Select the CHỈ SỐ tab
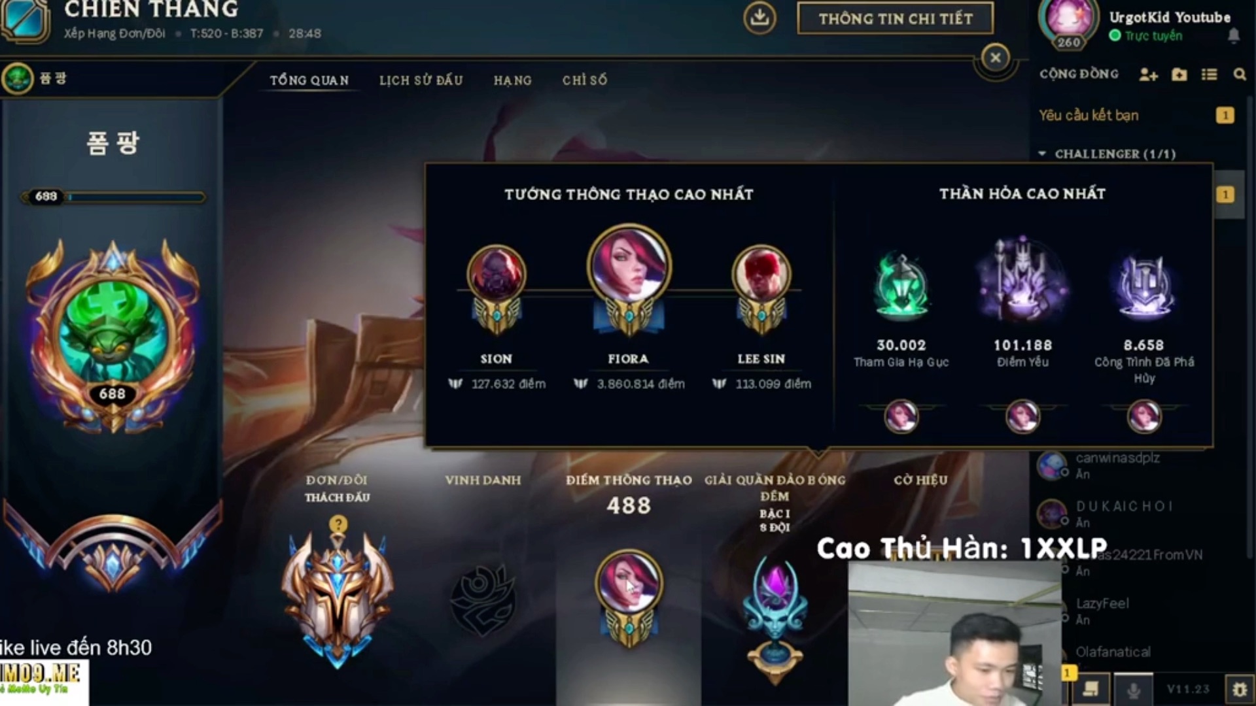1256x706 pixels. [x=584, y=80]
